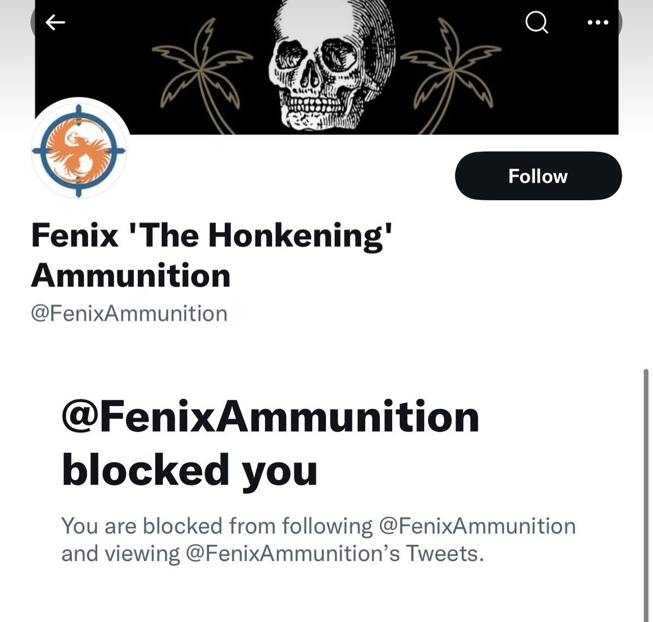Open search with the magnifying glass icon

537,22
